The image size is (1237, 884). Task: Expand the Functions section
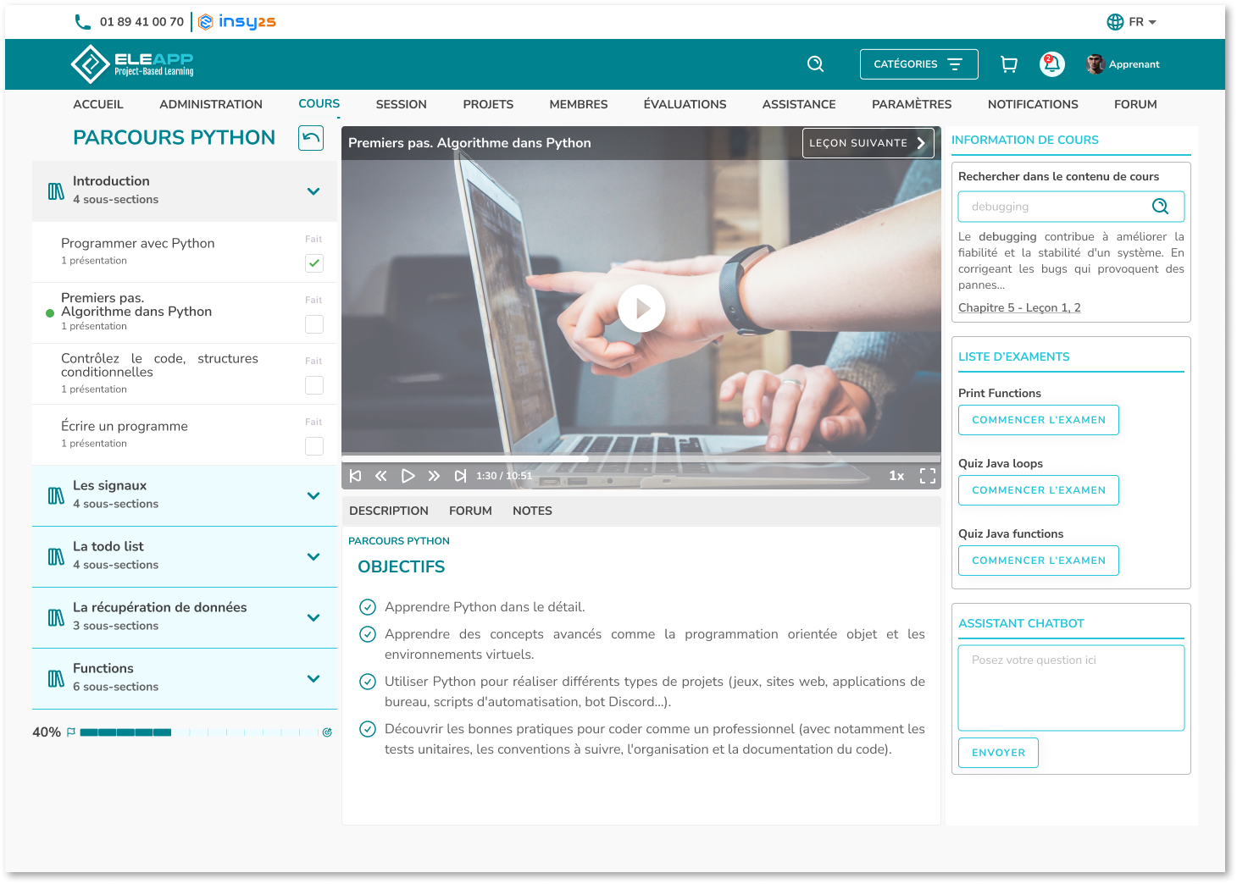pyautogui.click(x=313, y=679)
